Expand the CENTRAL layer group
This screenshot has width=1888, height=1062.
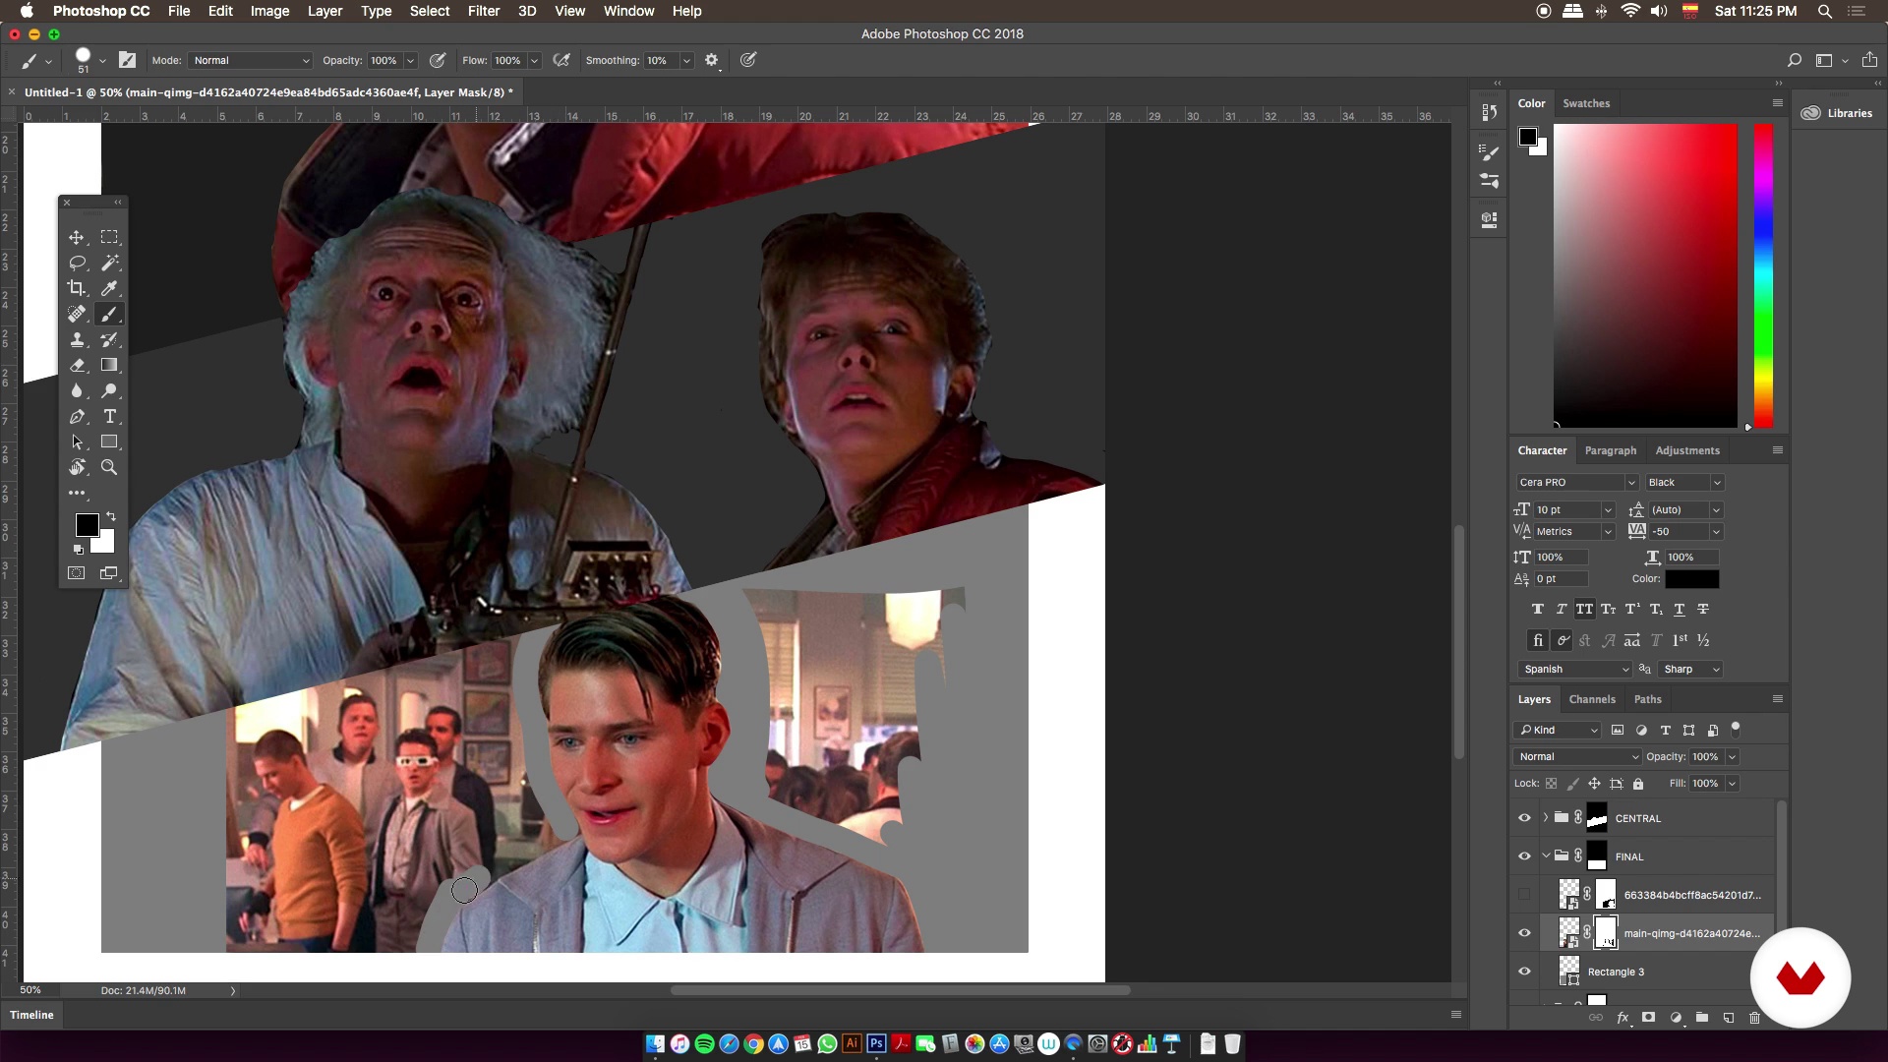[x=1546, y=818]
